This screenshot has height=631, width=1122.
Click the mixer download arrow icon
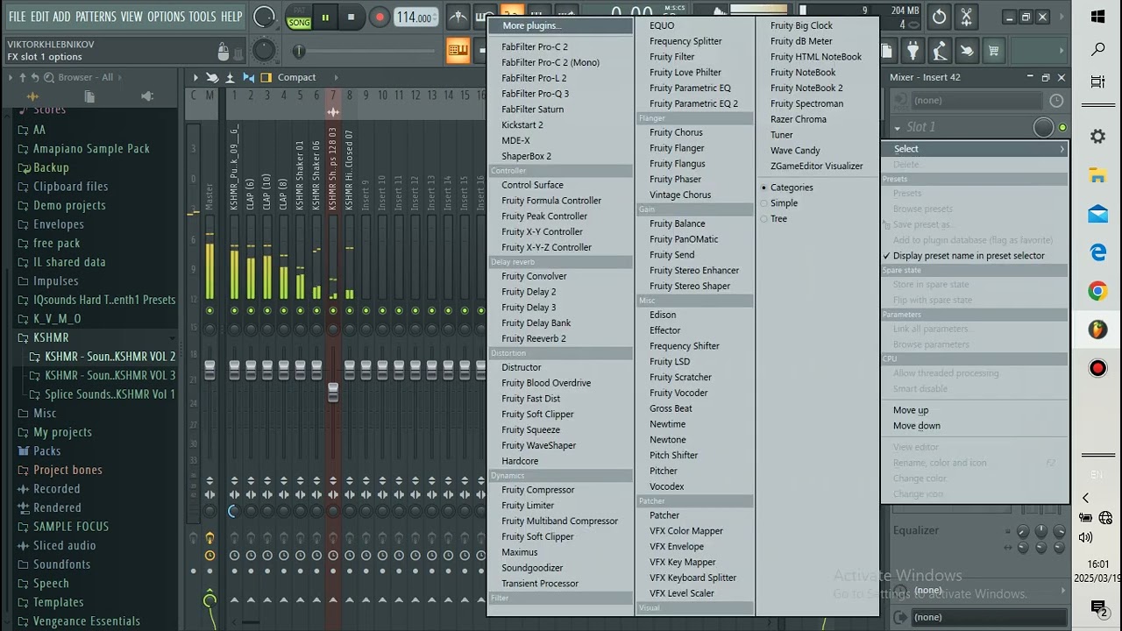[230, 77]
